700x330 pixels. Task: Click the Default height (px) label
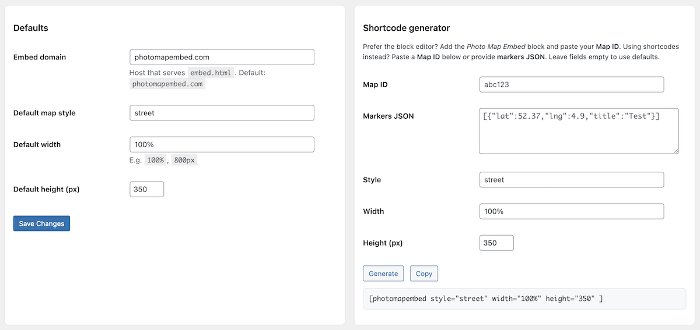coord(46,189)
